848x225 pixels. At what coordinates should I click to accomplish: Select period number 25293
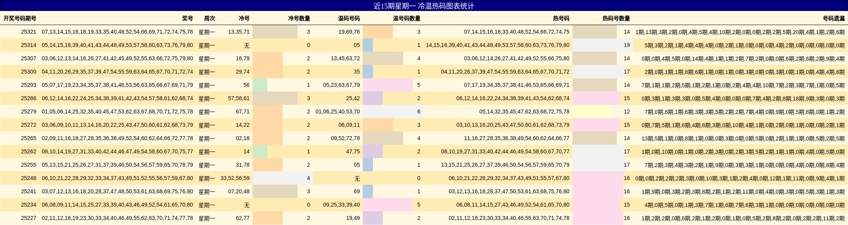(x=29, y=85)
